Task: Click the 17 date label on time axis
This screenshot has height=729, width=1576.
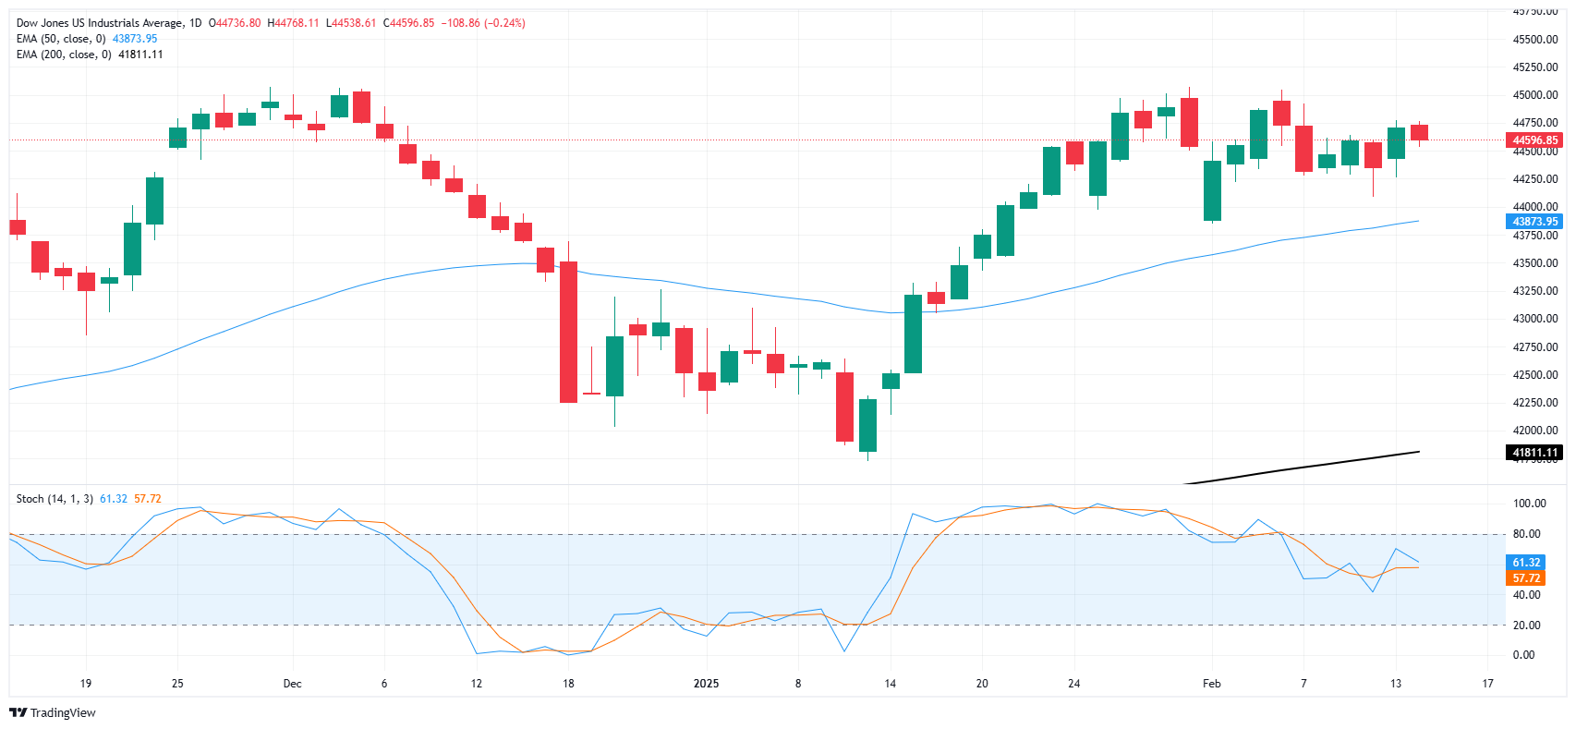Action: (1487, 684)
